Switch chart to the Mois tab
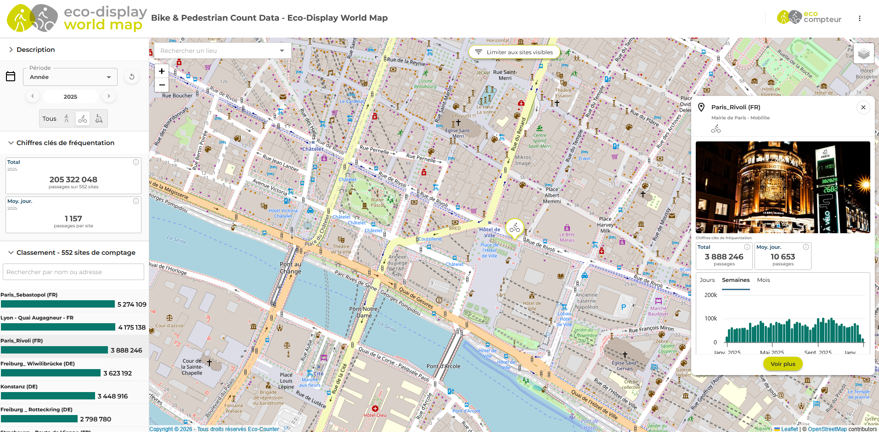The image size is (879, 432). click(763, 280)
